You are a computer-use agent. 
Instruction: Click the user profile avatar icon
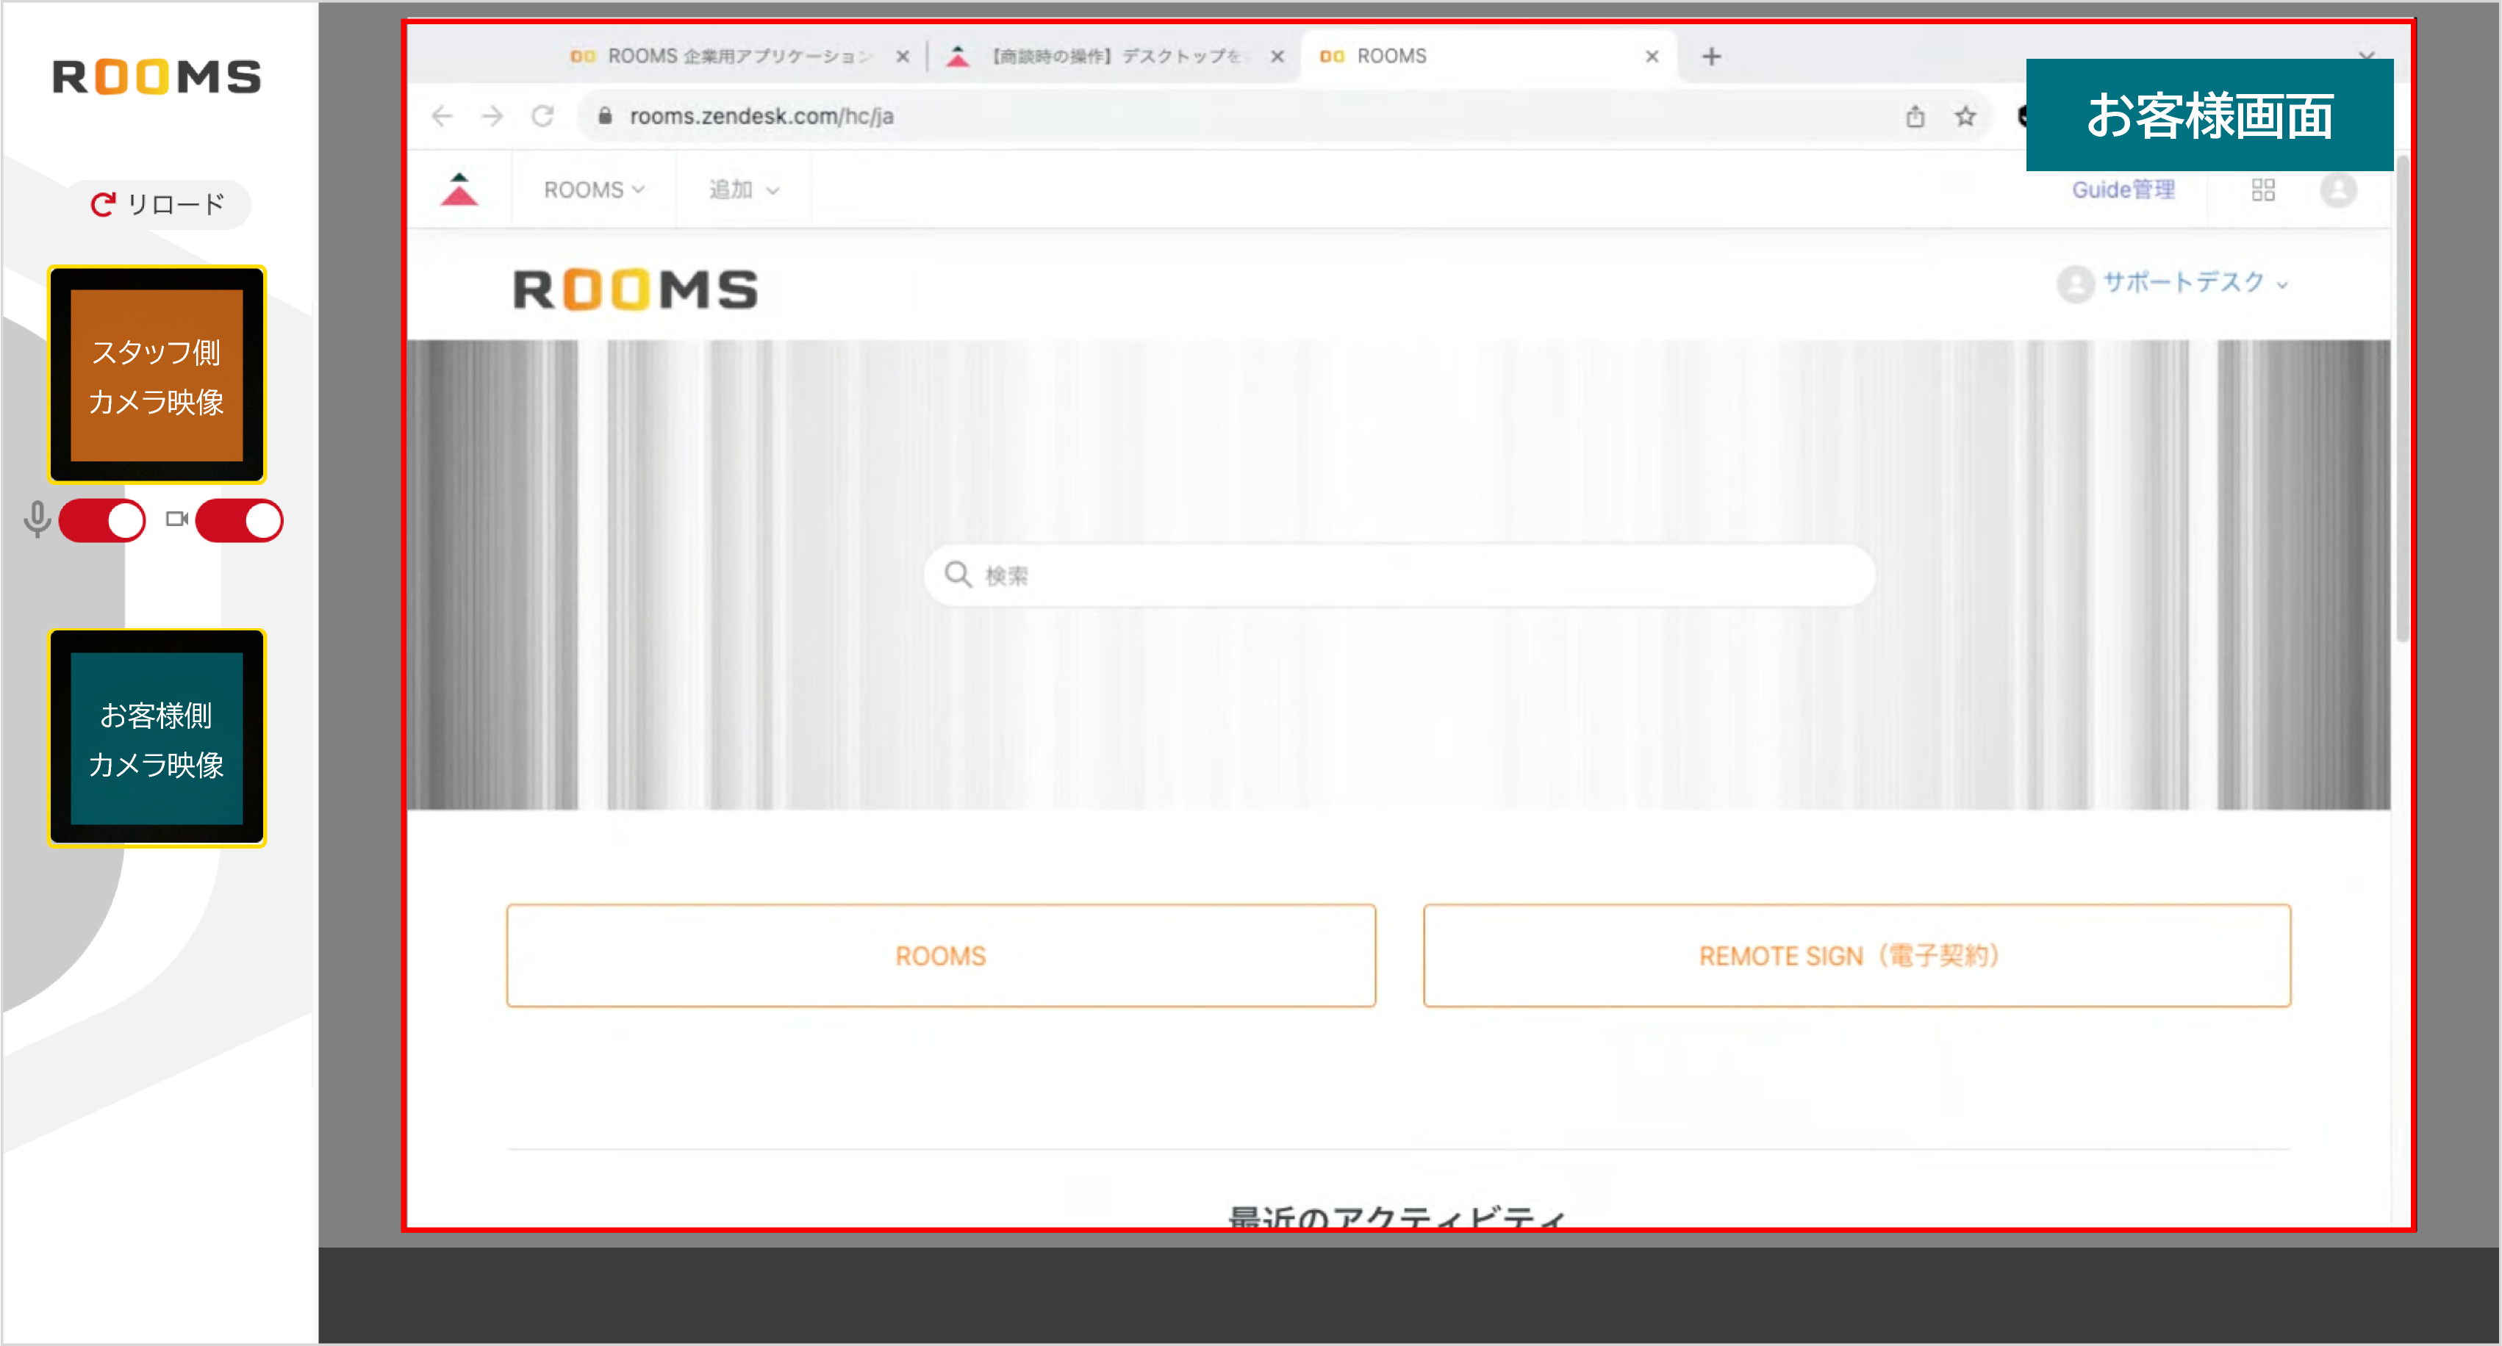(2338, 190)
